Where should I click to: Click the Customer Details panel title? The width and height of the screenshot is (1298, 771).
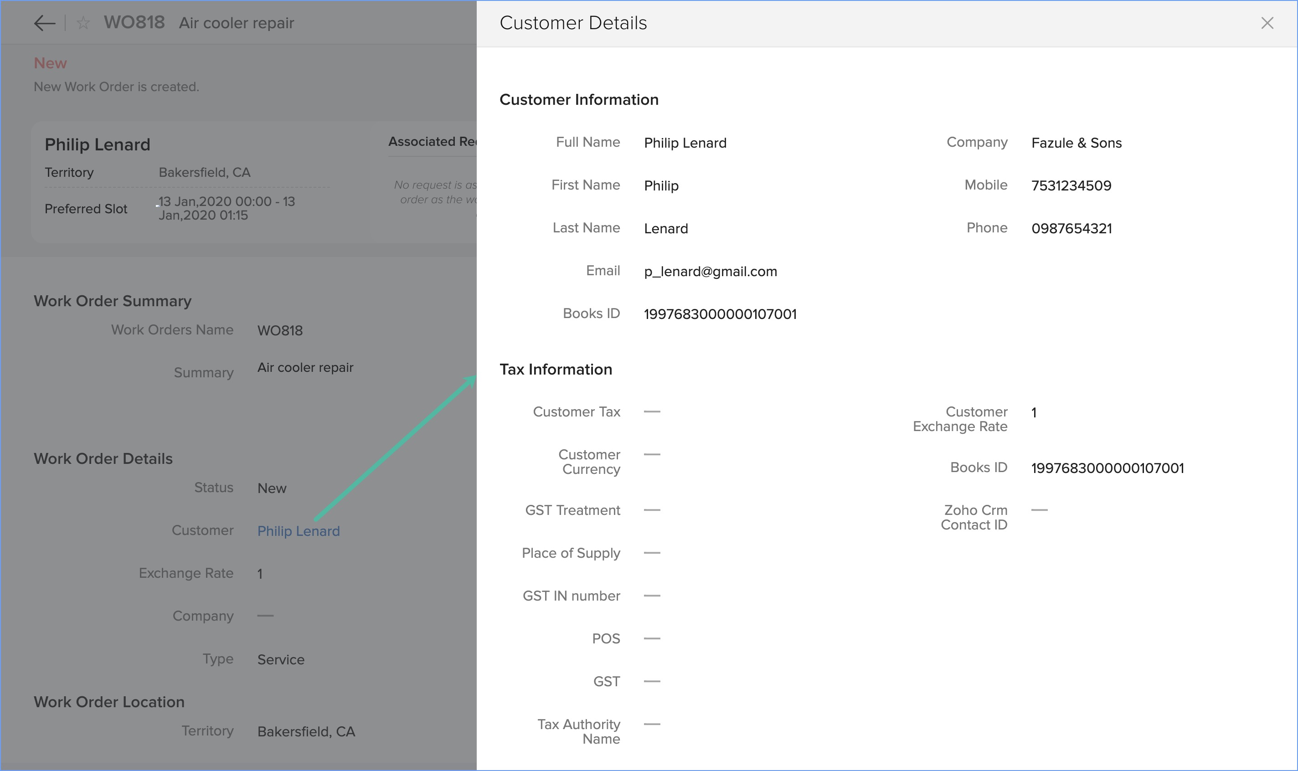tap(573, 23)
